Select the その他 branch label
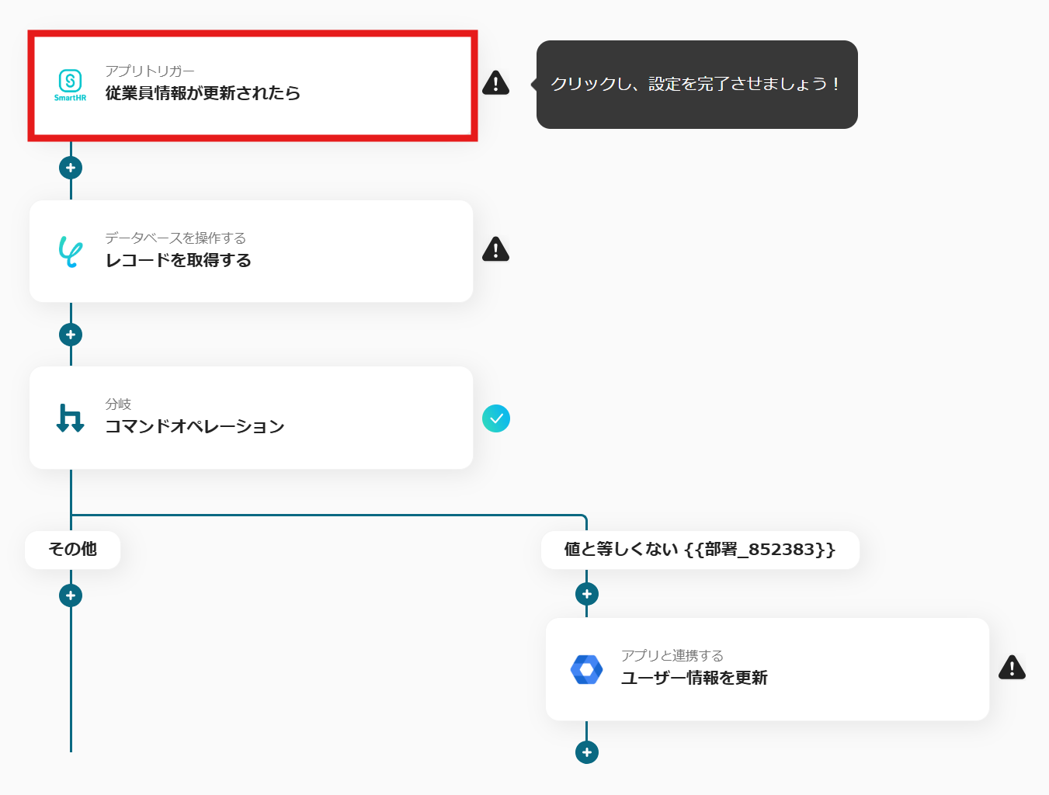This screenshot has width=1049, height=795. tap(72, 550)
